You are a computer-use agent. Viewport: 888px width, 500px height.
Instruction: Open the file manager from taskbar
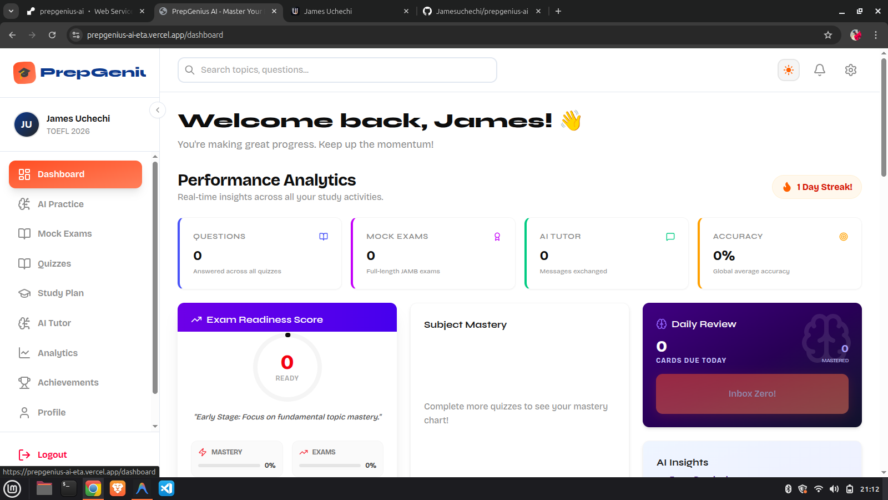pyautogui.click(x=44, y=488)
